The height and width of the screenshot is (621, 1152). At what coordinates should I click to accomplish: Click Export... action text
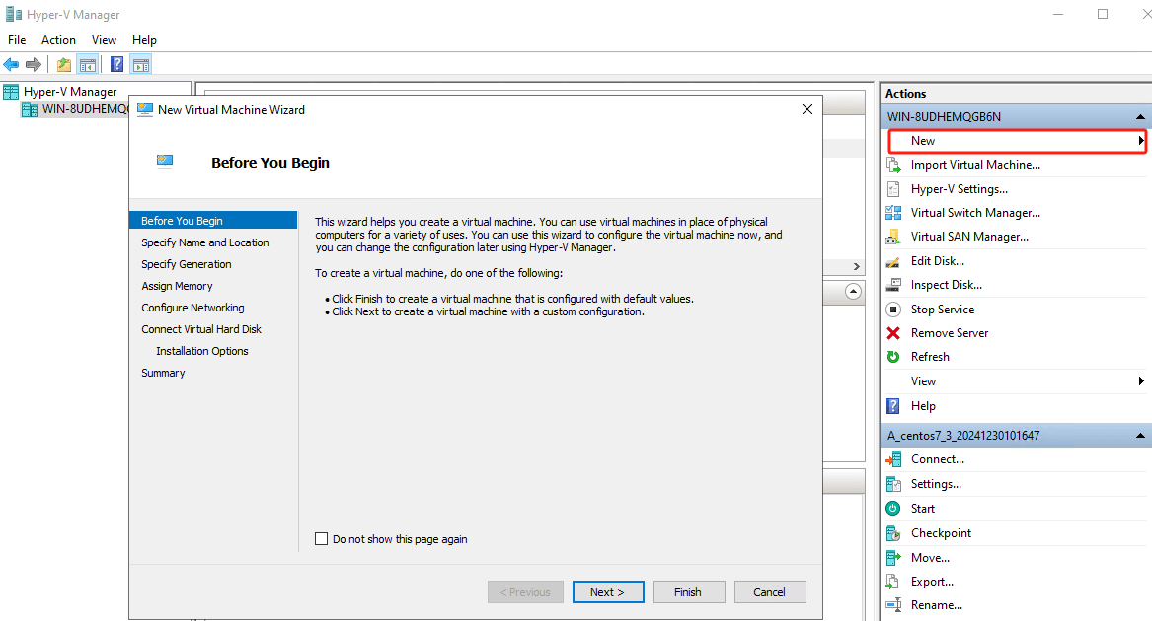point(932,582)
